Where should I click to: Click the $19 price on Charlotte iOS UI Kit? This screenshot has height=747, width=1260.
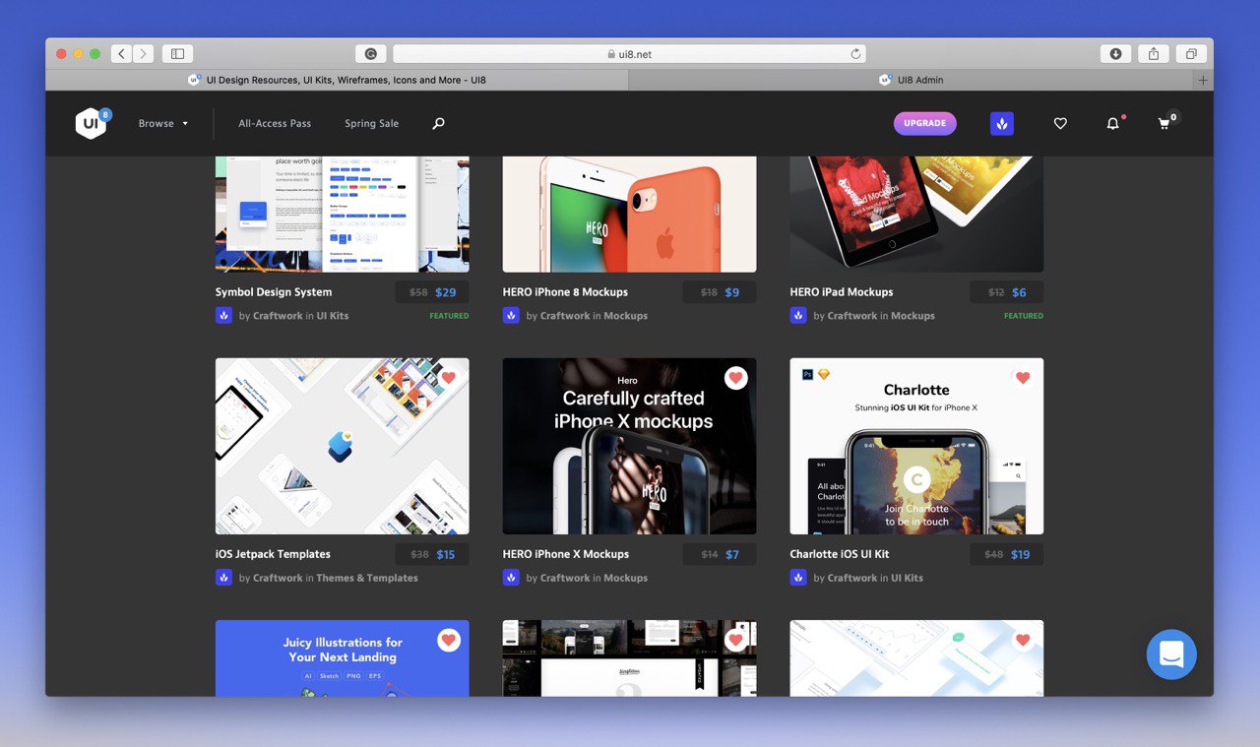1021,554
